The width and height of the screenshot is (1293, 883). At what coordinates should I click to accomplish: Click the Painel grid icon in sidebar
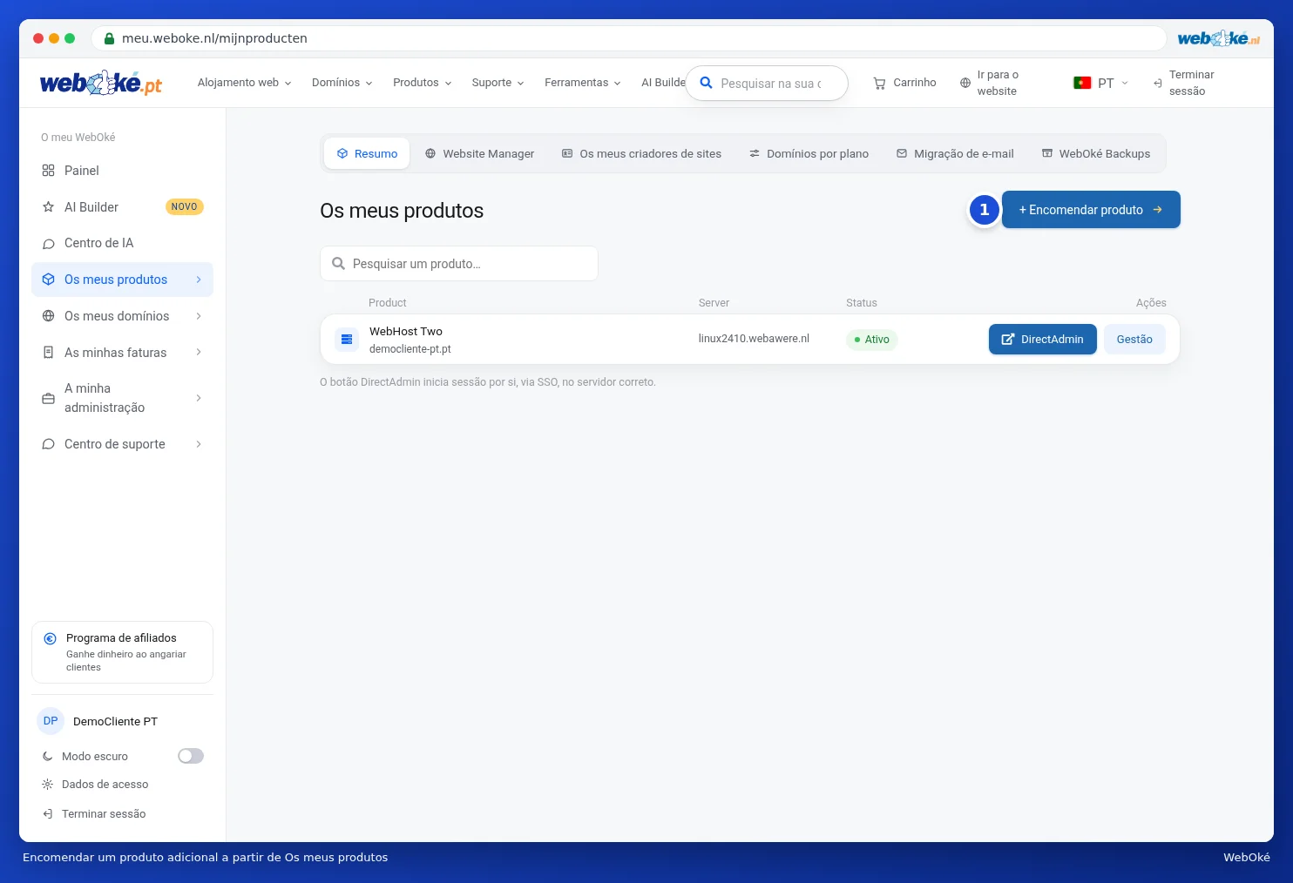pos(49,171)
